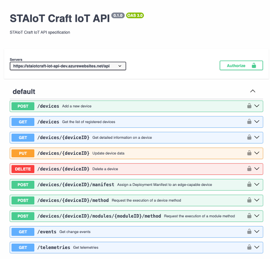The width and height of the screenshot is (270, 259).
Task: Click the orange PUT method badge
Action: click(x=23, y=153)
